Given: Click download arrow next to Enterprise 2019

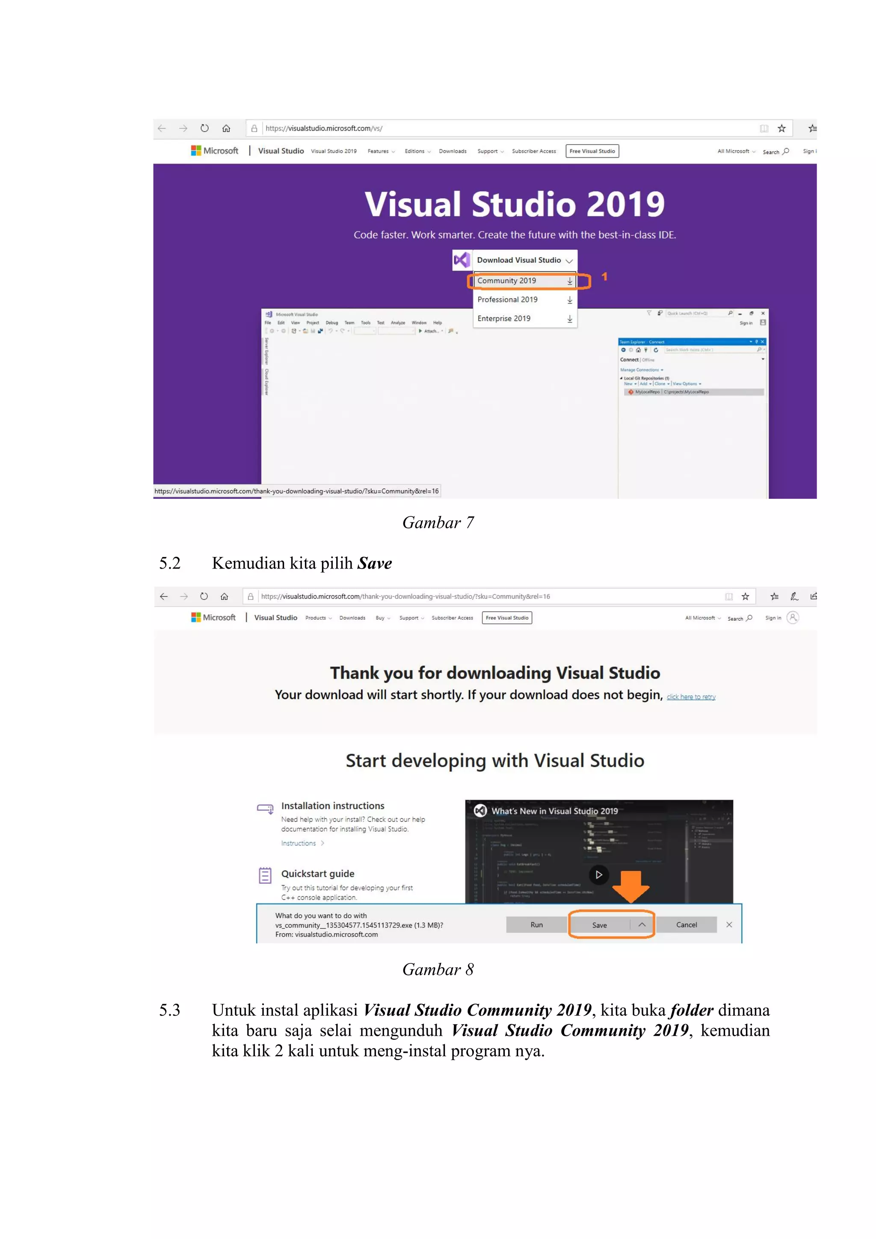Looking at the screenshot, I should coord(570,319).
